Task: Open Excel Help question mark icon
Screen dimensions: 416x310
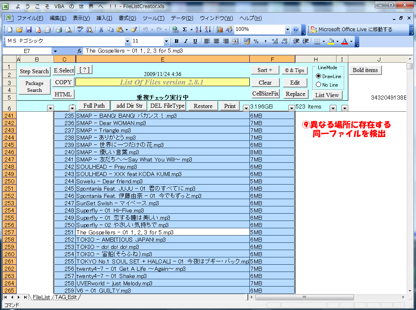Action: (296, 30)
